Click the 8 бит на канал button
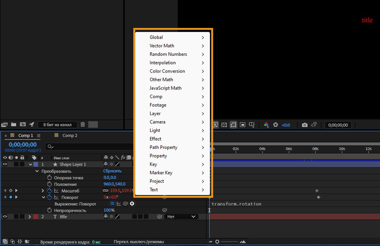380x246 pixels. click(57, 124)
